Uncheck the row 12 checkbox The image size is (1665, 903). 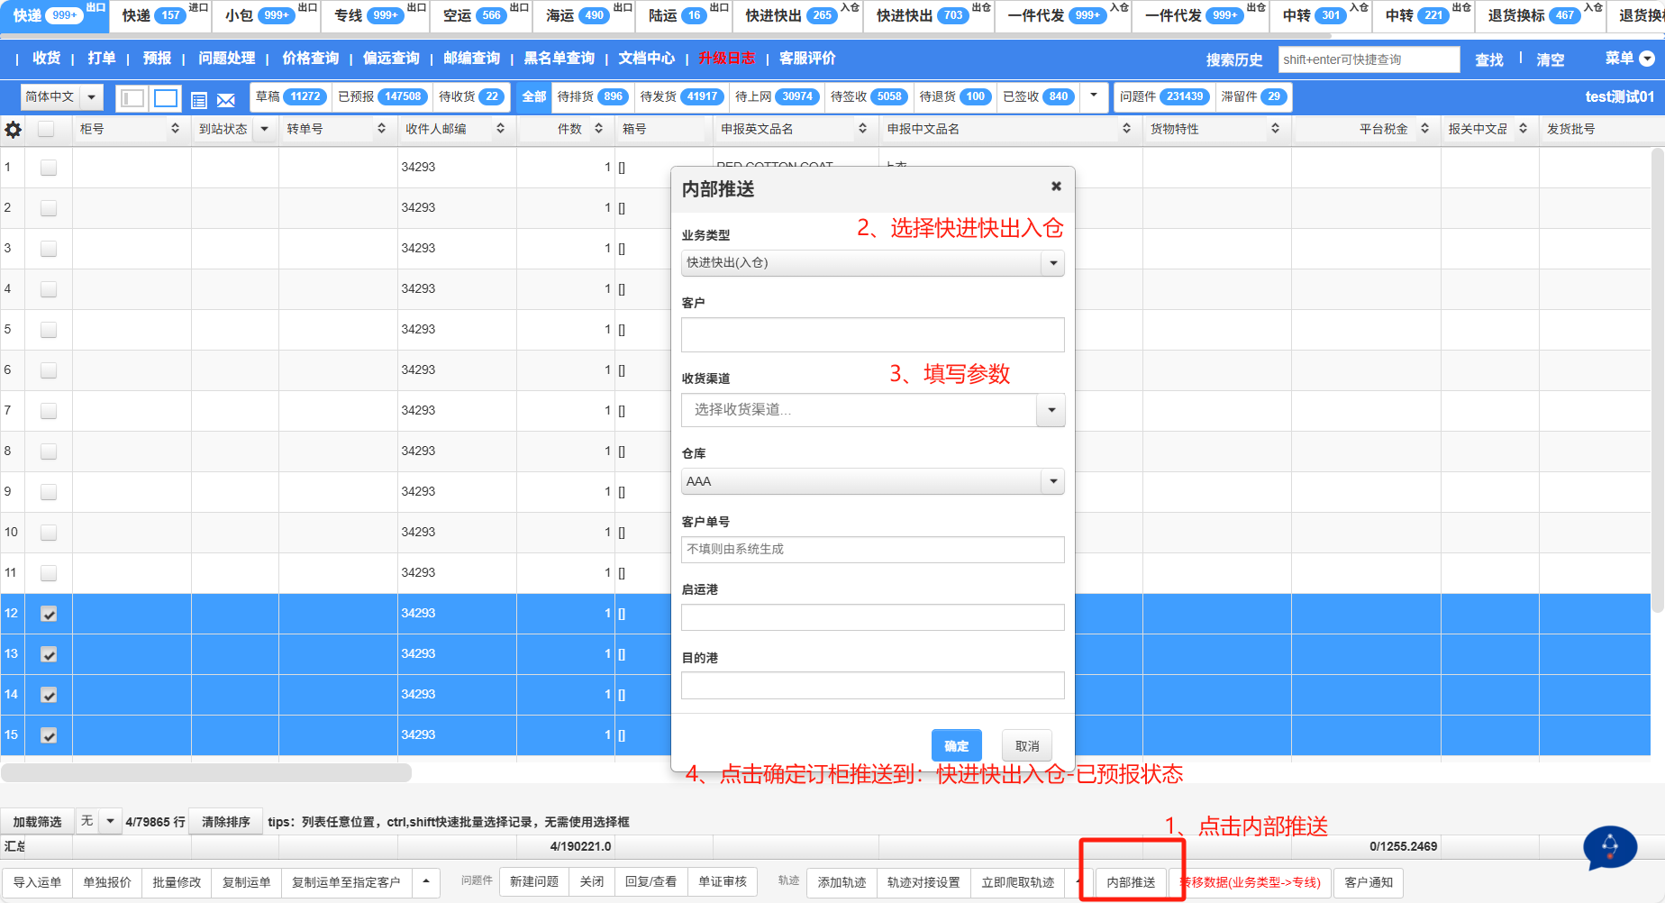(x=49, y=614)
